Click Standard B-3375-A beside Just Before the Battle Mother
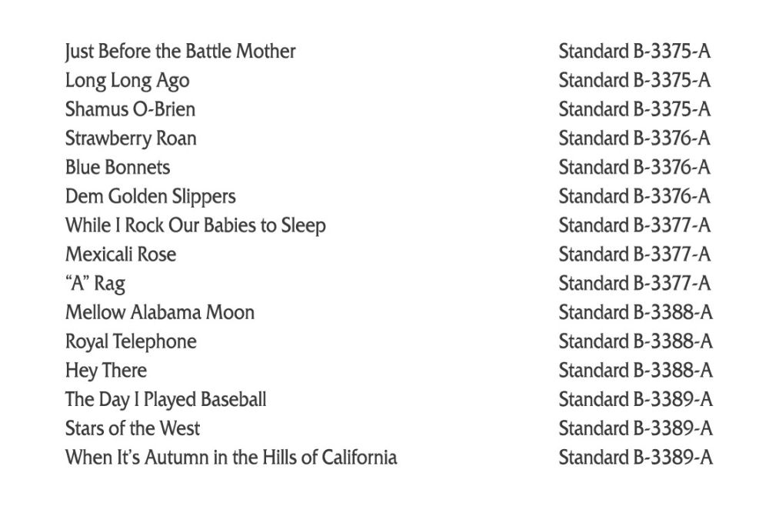Image resolution: width=769 pixels, height=516 pixels. click(634, 51)
